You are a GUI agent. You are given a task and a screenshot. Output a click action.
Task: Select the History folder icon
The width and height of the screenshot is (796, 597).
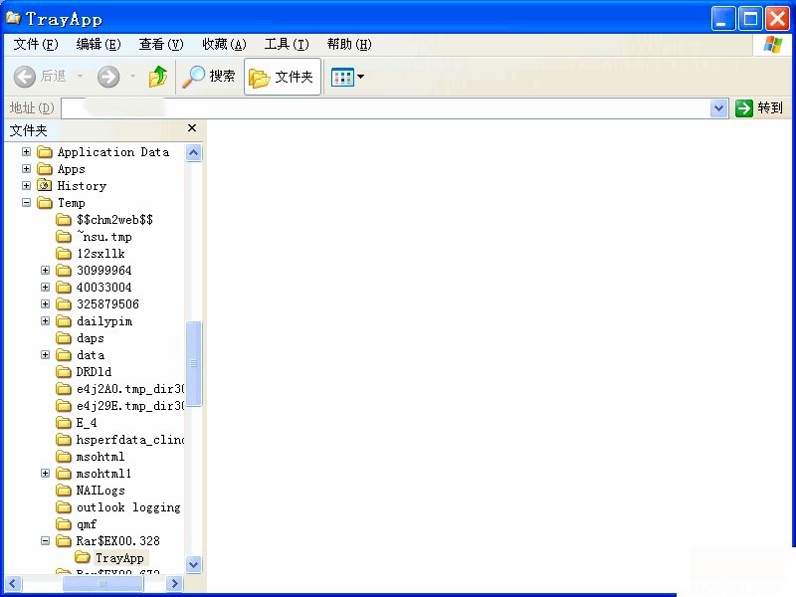tap(45, 186)
